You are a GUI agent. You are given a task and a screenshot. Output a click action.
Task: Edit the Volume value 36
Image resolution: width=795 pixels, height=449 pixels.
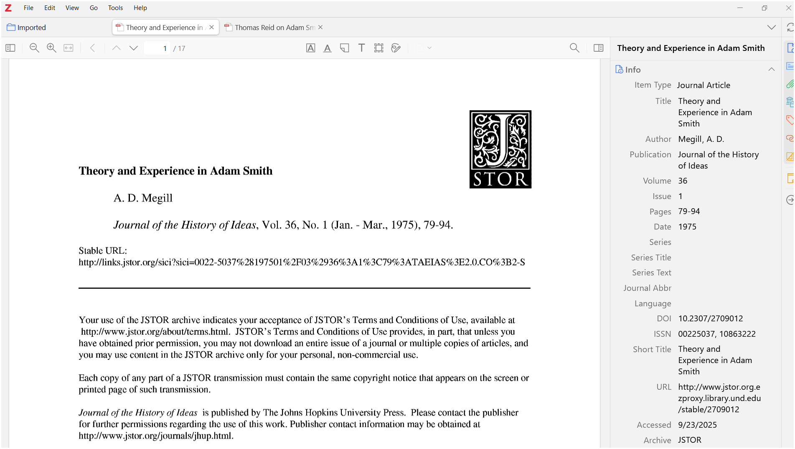click(683, 181)
